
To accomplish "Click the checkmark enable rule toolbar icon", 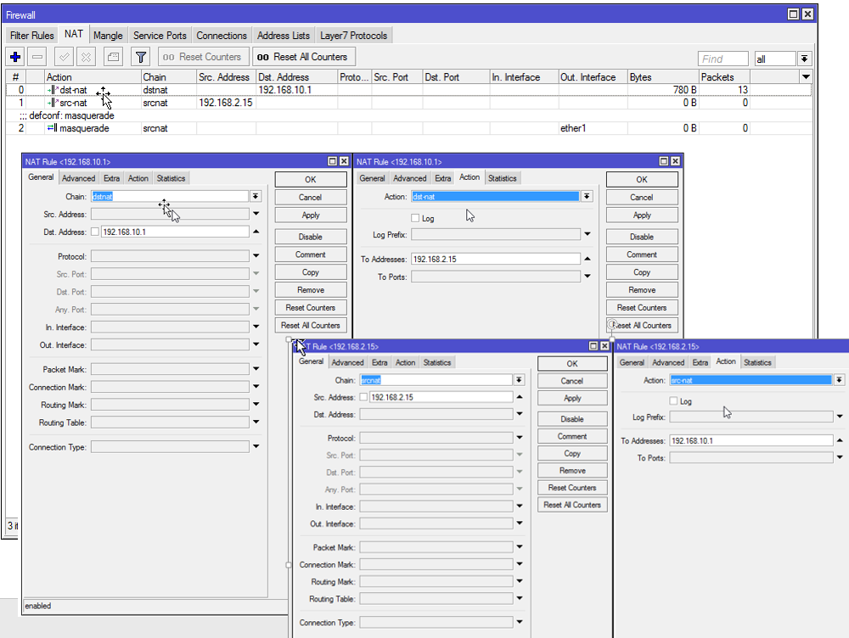I will (x=64, y=57).
